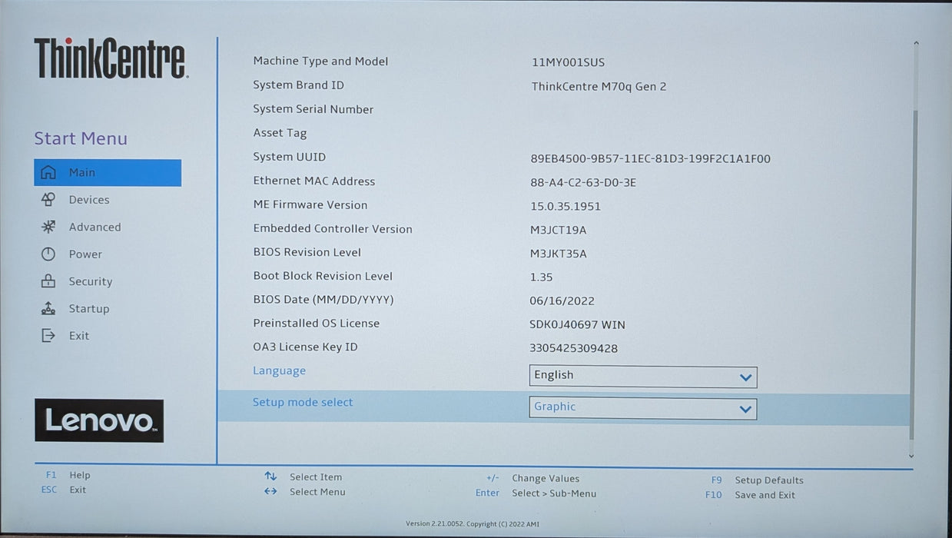Click the +/- Change Values hint
The width and height of the screenshot is (952, 538).
(532, 478)
